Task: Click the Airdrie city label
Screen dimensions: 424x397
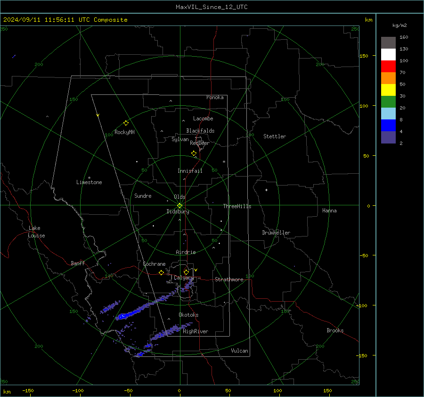Action: tap(186, 252)
